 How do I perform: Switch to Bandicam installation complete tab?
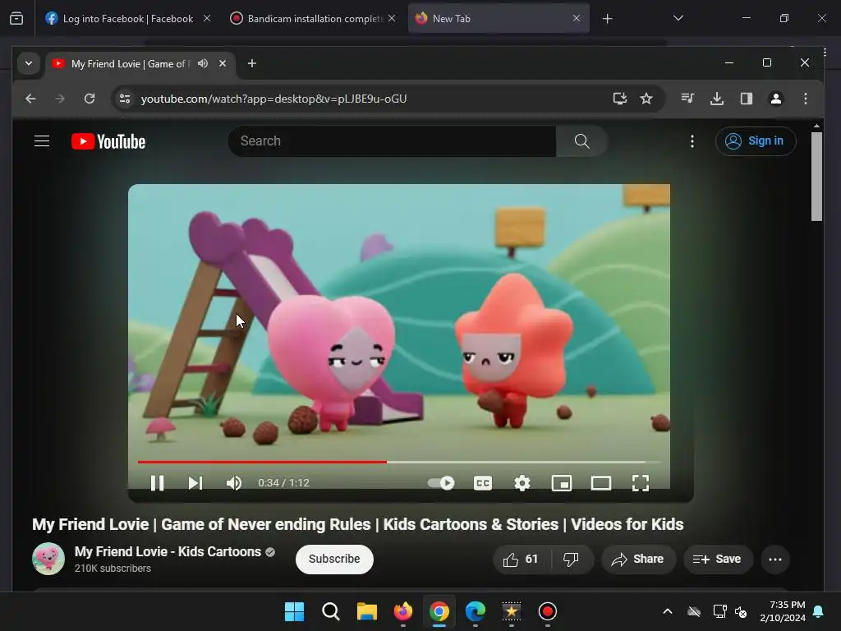[x=315, y=19]
